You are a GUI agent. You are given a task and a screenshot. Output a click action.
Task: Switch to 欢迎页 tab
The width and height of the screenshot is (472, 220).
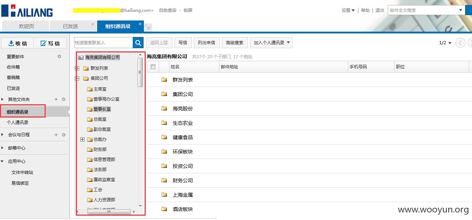point(26,26)
